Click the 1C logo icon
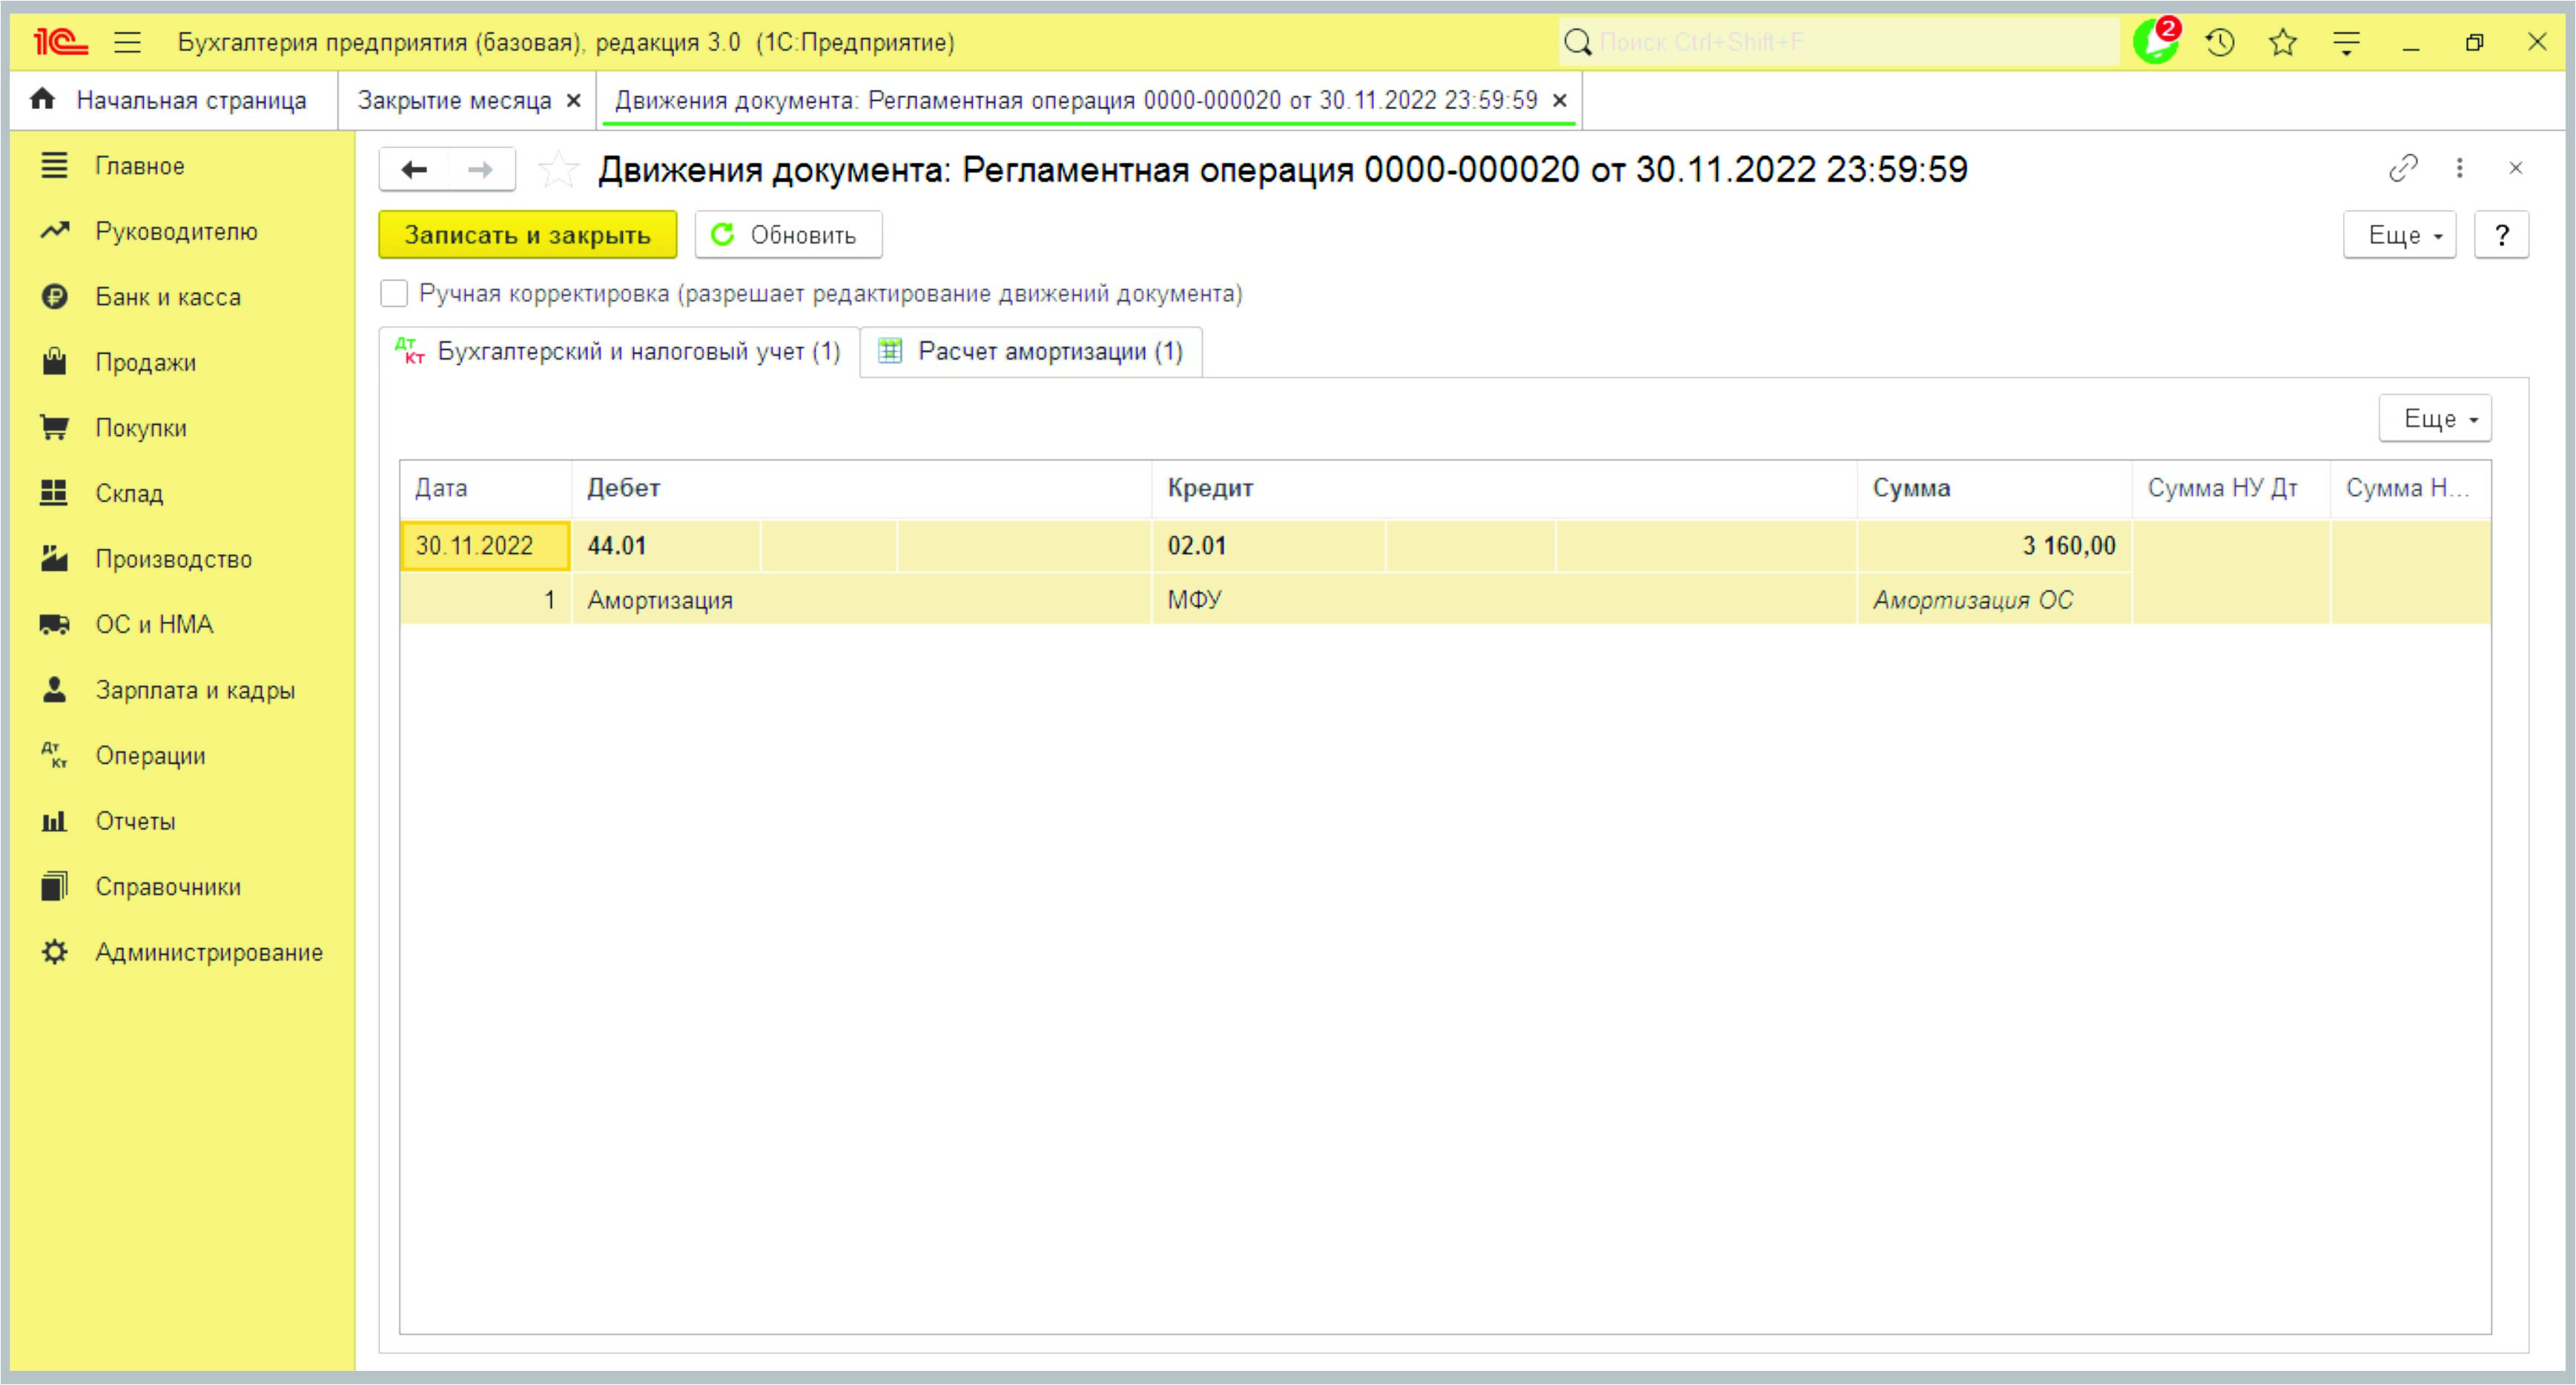Image resolution: width=2576 pixels, height=1385 pixels. click(60, 42)
